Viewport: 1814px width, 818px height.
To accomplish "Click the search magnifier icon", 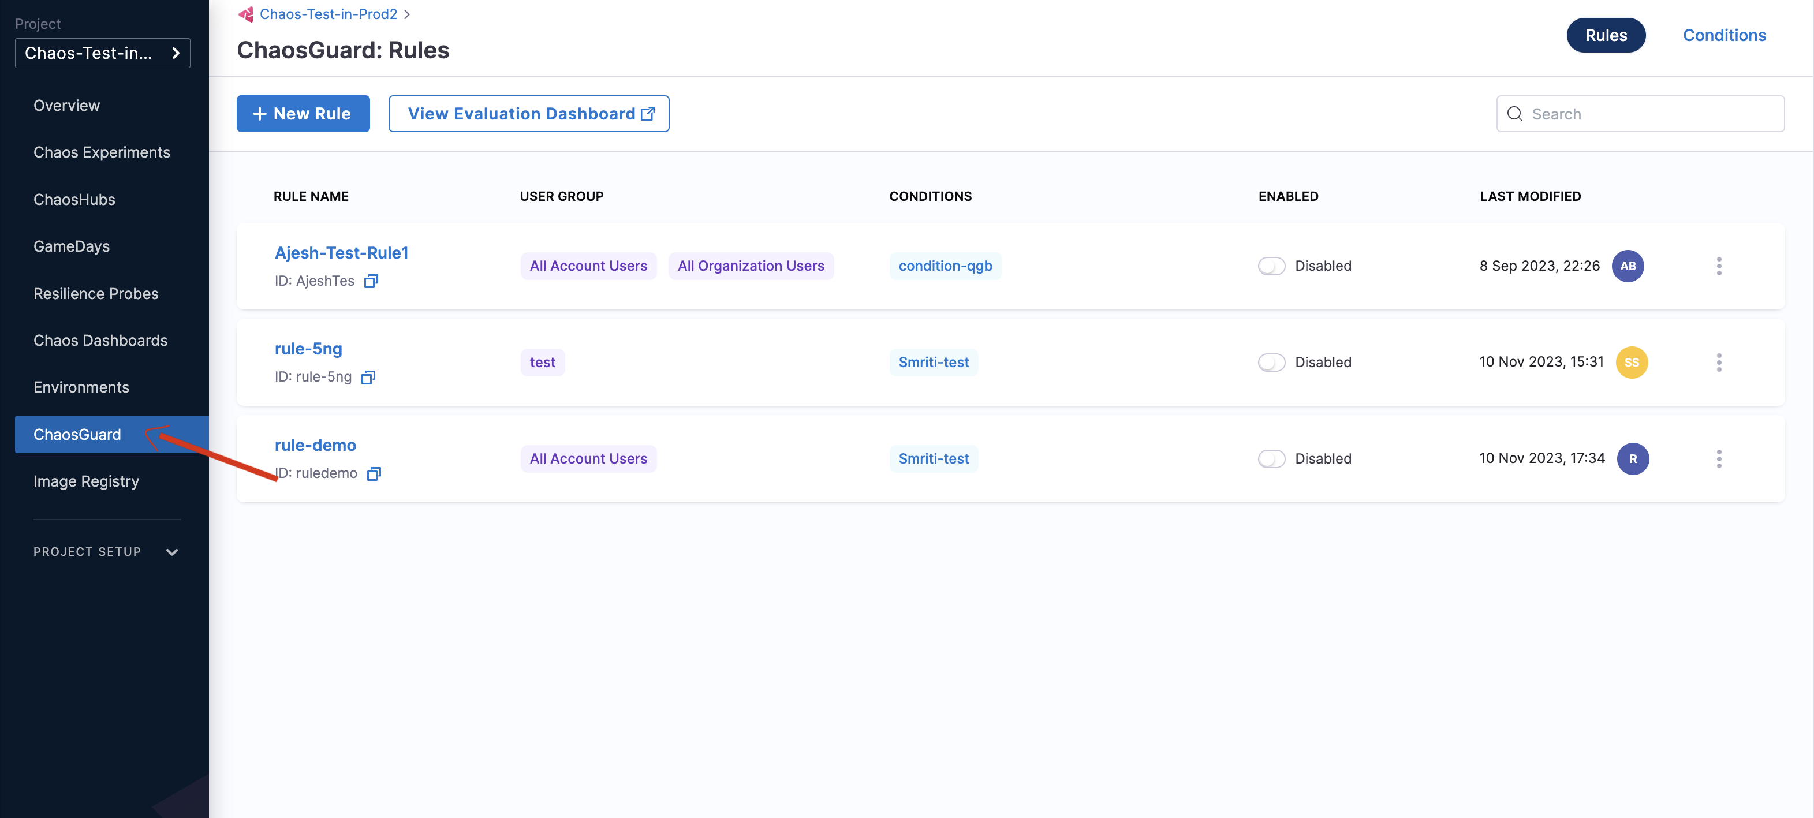I will coord(1515,114).
